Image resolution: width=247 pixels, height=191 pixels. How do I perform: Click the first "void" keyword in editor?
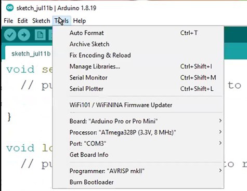coord(20,70)
